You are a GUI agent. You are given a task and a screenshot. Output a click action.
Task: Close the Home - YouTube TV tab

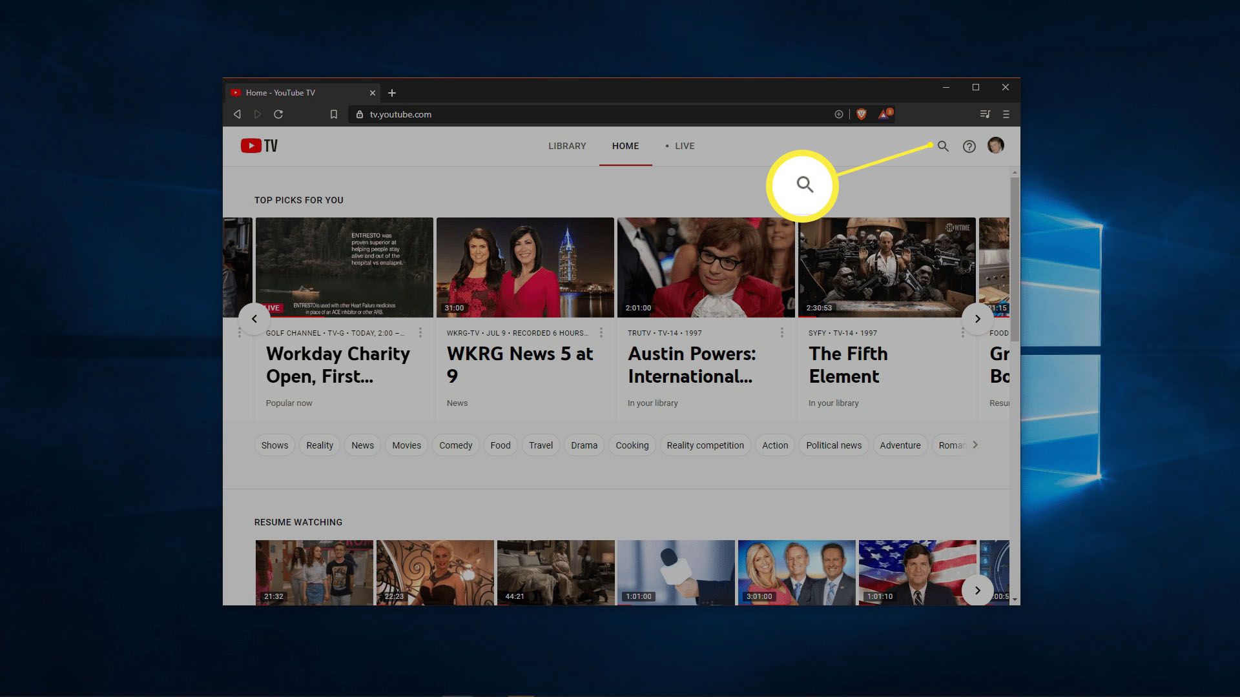pyautogui.click(x=373, y=93)
